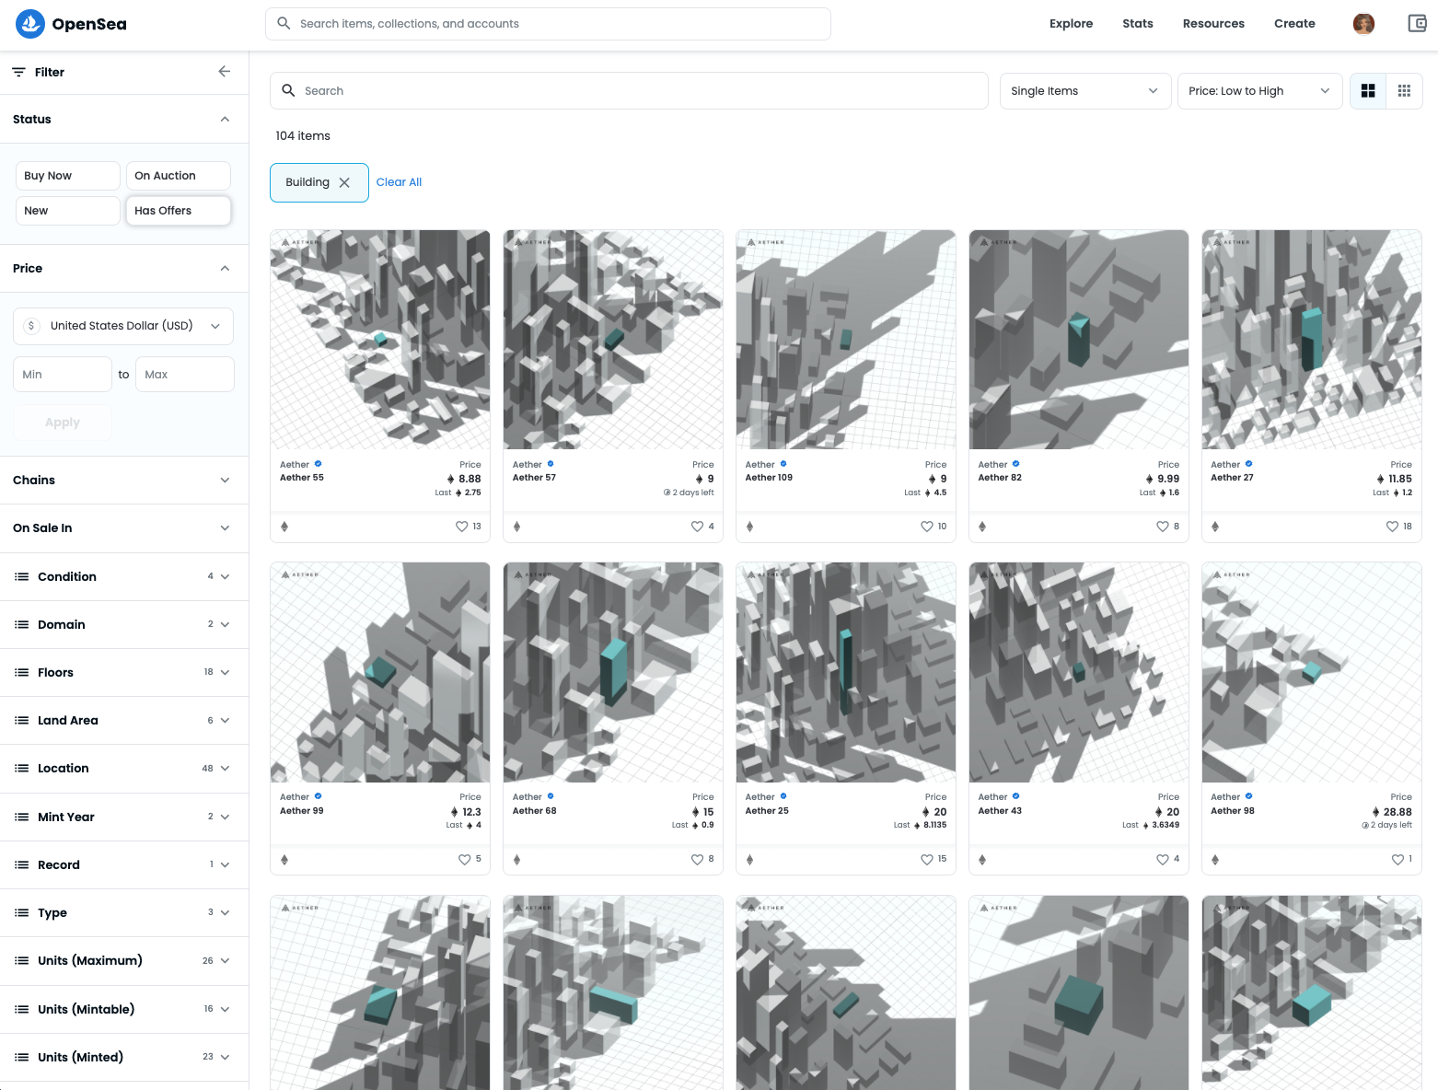Viewport: 1438px width, 1090px height.
Task: Click the Min price input field
Action: 63,375
